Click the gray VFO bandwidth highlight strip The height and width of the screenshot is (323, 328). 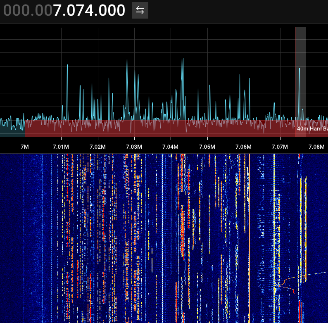point(301,82)
